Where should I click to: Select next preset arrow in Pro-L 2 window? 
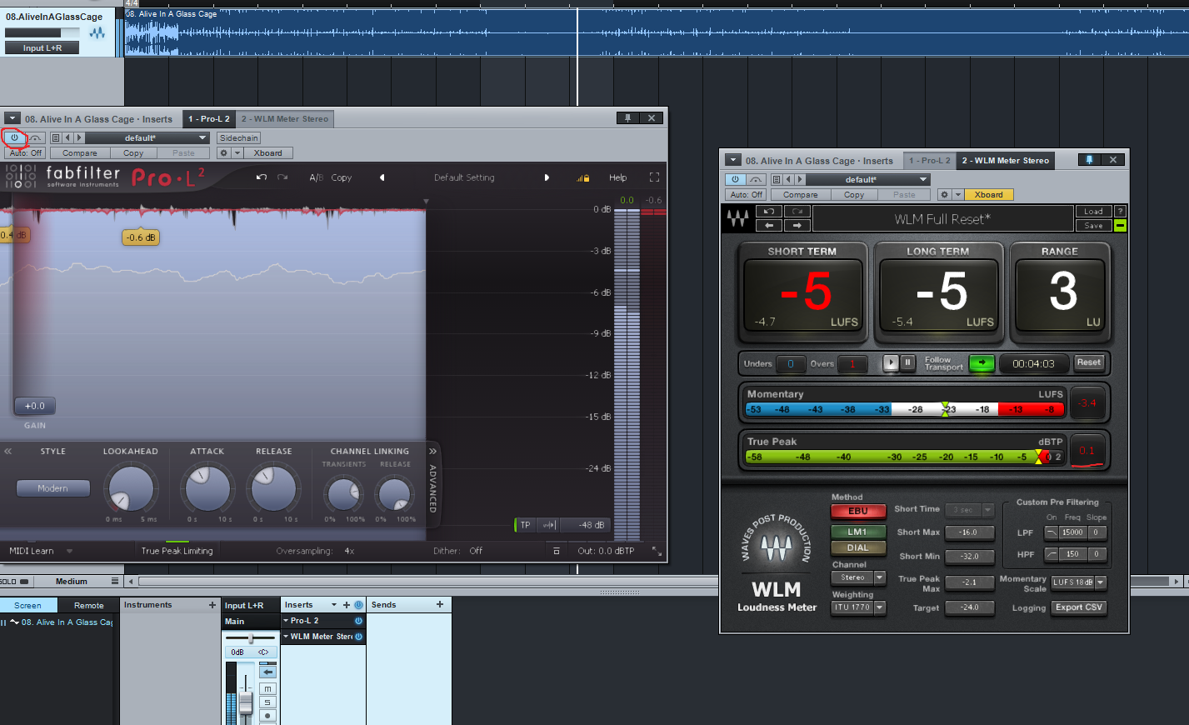tap(79, 137)
